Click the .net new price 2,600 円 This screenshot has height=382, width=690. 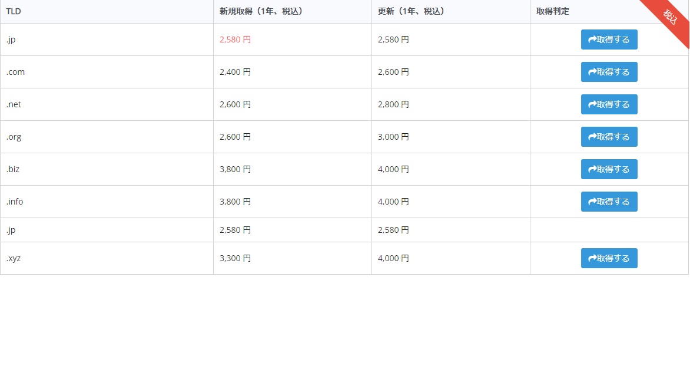coord(235,104)
